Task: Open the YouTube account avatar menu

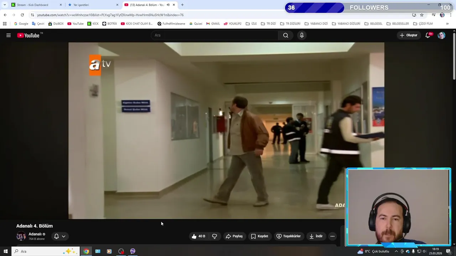Action: coord(441,35)
